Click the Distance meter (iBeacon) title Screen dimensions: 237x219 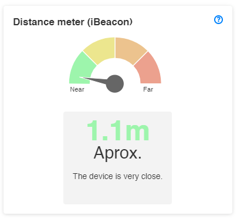click(x=73, y=22)
